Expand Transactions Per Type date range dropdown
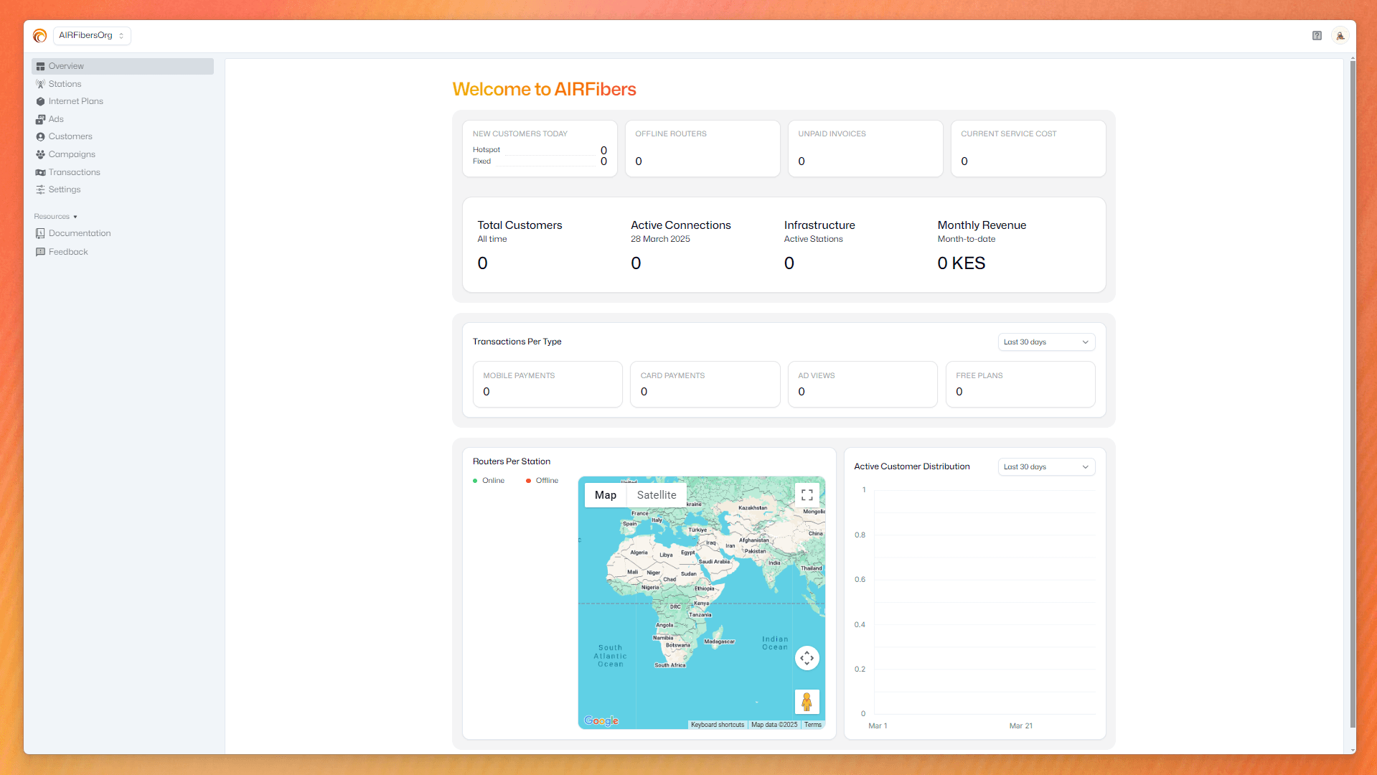Screen dimensions: 1377x775 coord(1045,342)
